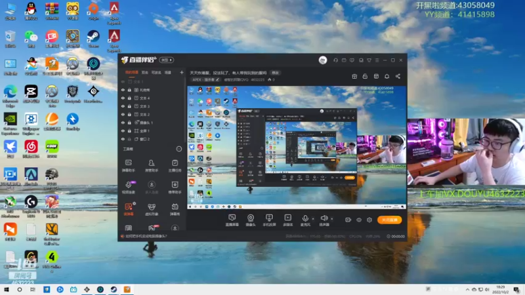Toggle the preview eye icon in the bottom bar

[358, 220]
